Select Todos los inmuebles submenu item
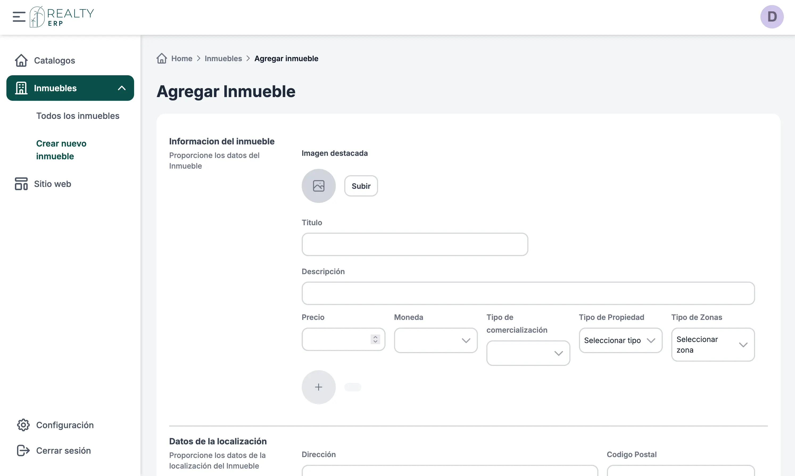The height and width of the screenshot is (476, 795). 78,116
